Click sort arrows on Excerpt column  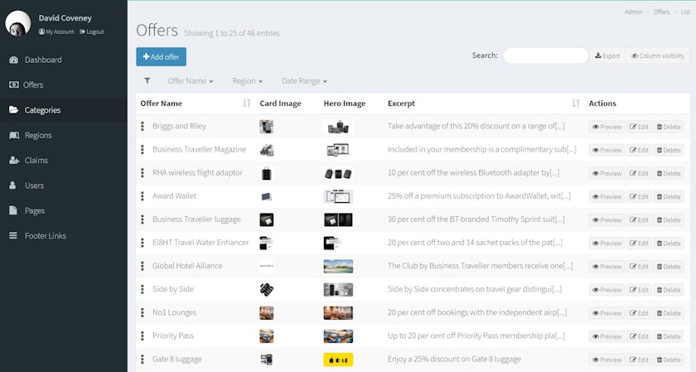(x=576, y=104)
